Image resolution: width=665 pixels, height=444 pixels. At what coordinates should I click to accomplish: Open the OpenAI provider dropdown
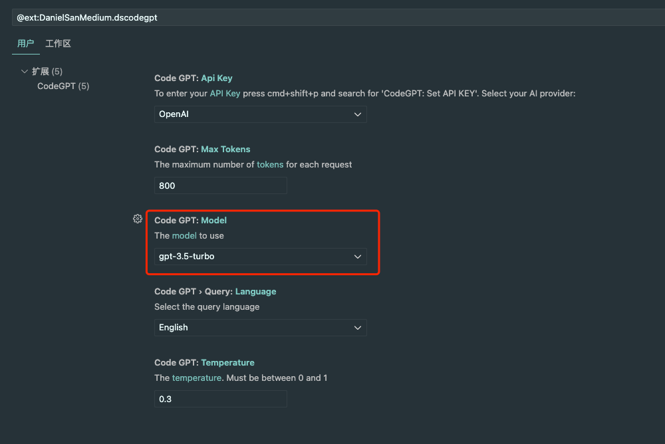point(260,114)
